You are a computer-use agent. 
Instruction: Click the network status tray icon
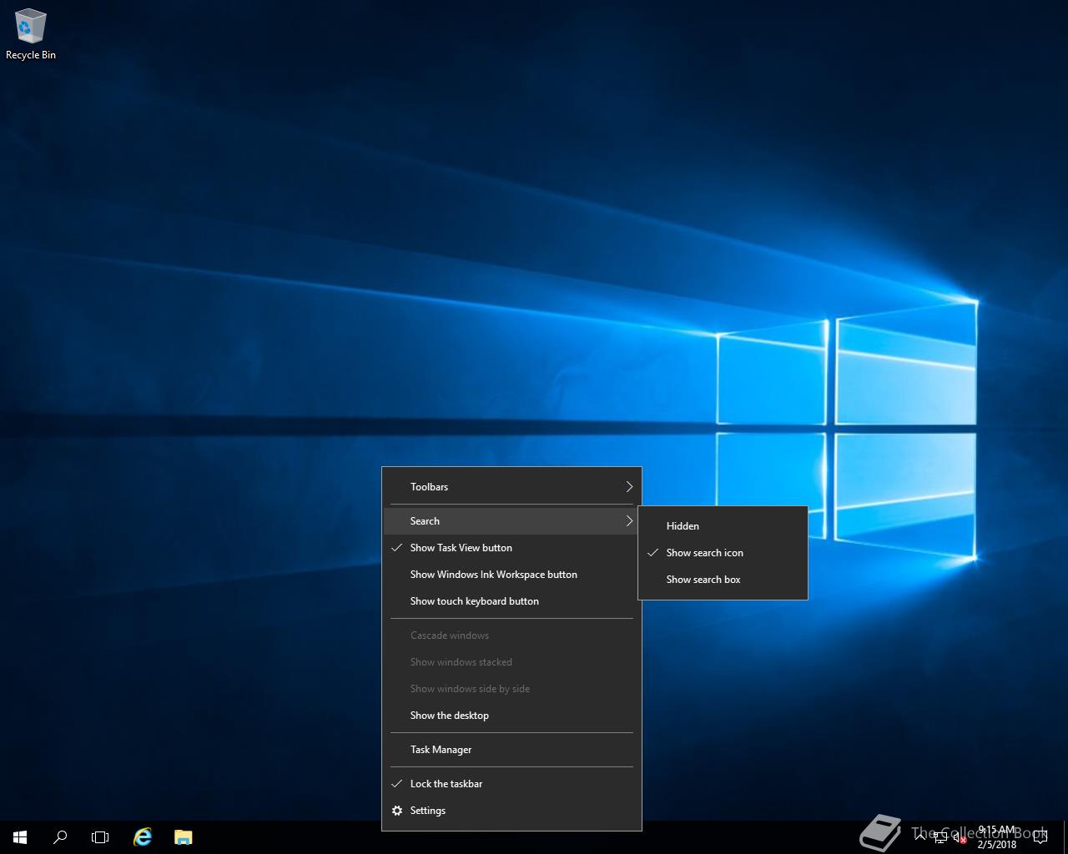940,837
